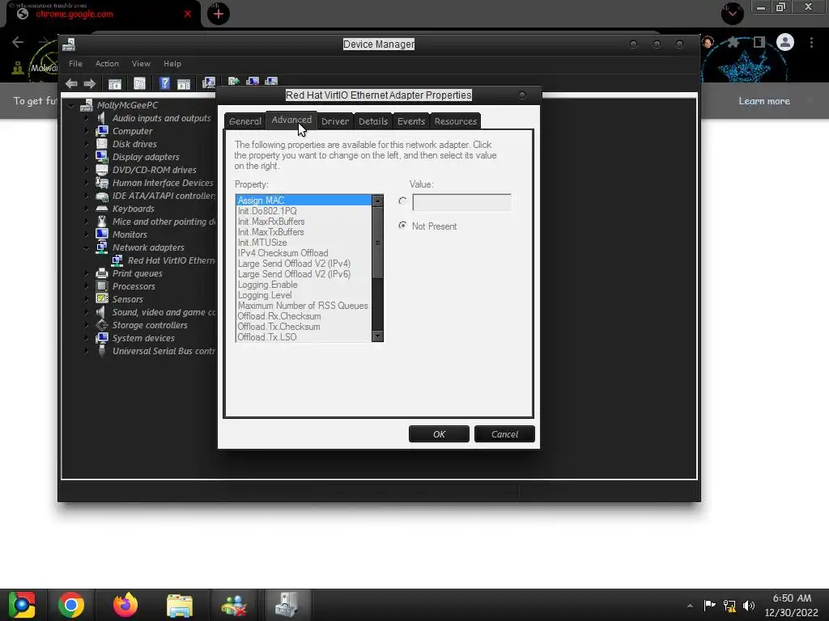Select Init.MTUSize in property list
Viewport: 829px width, 621px height.
coord(304,243)
